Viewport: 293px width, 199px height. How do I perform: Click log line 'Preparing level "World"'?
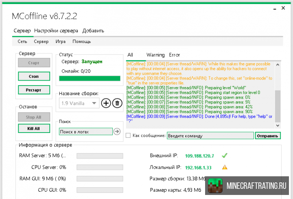coord(186,88)
